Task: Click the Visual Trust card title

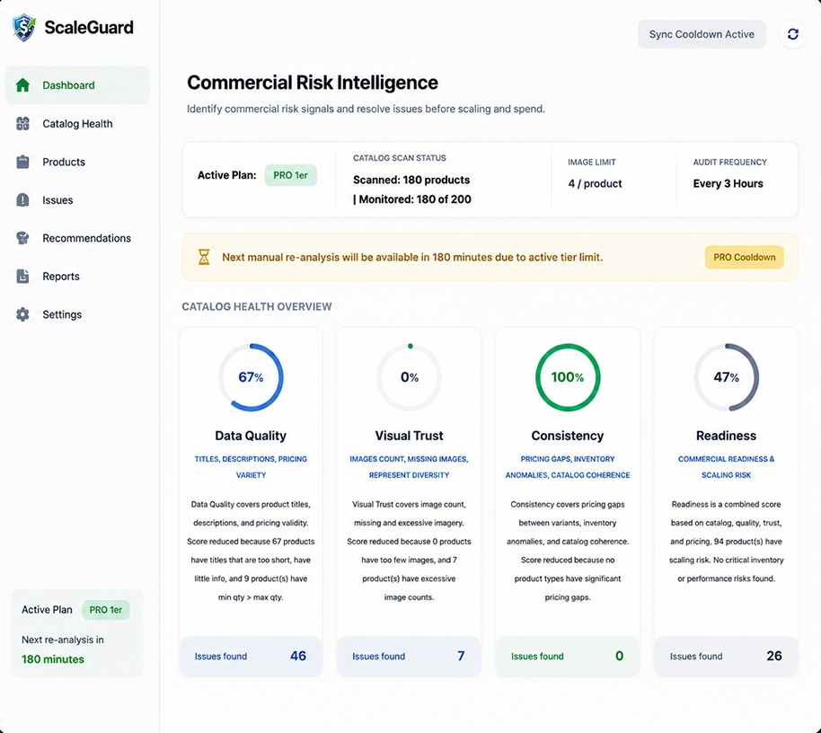Action: [x=409, y=436]
